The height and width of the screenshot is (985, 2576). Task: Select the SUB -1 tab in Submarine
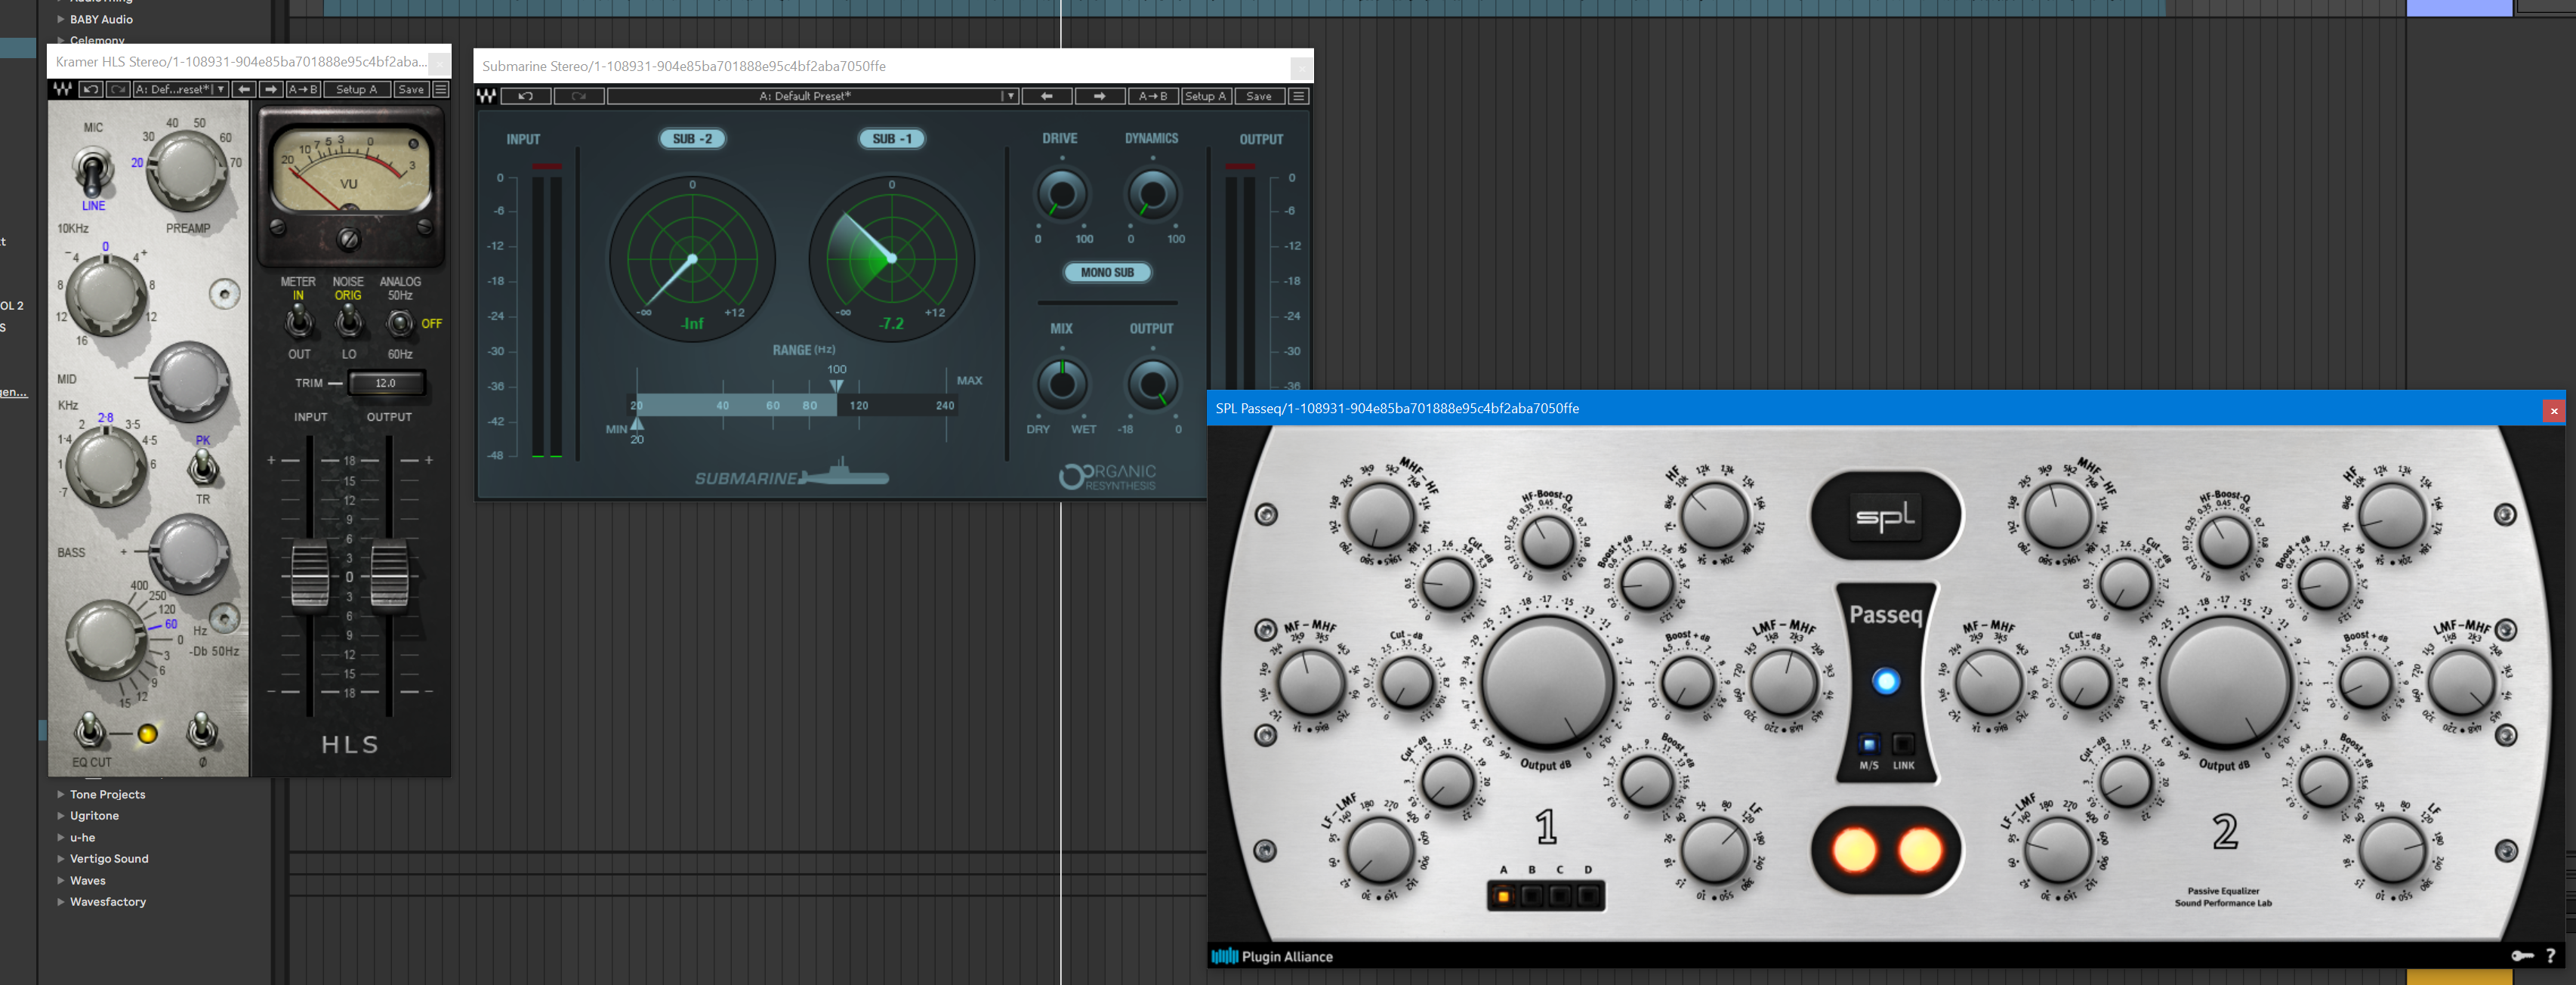(892, 139)
